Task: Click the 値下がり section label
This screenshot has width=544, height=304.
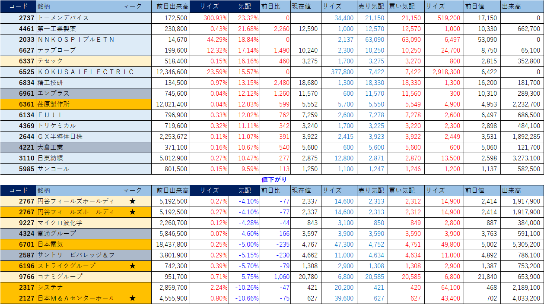Action: point(274,179)
